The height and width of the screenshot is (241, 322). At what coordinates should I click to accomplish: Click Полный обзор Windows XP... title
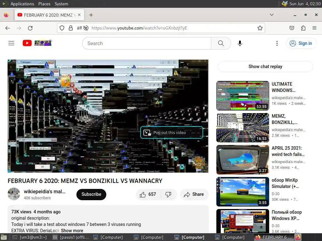287,215
